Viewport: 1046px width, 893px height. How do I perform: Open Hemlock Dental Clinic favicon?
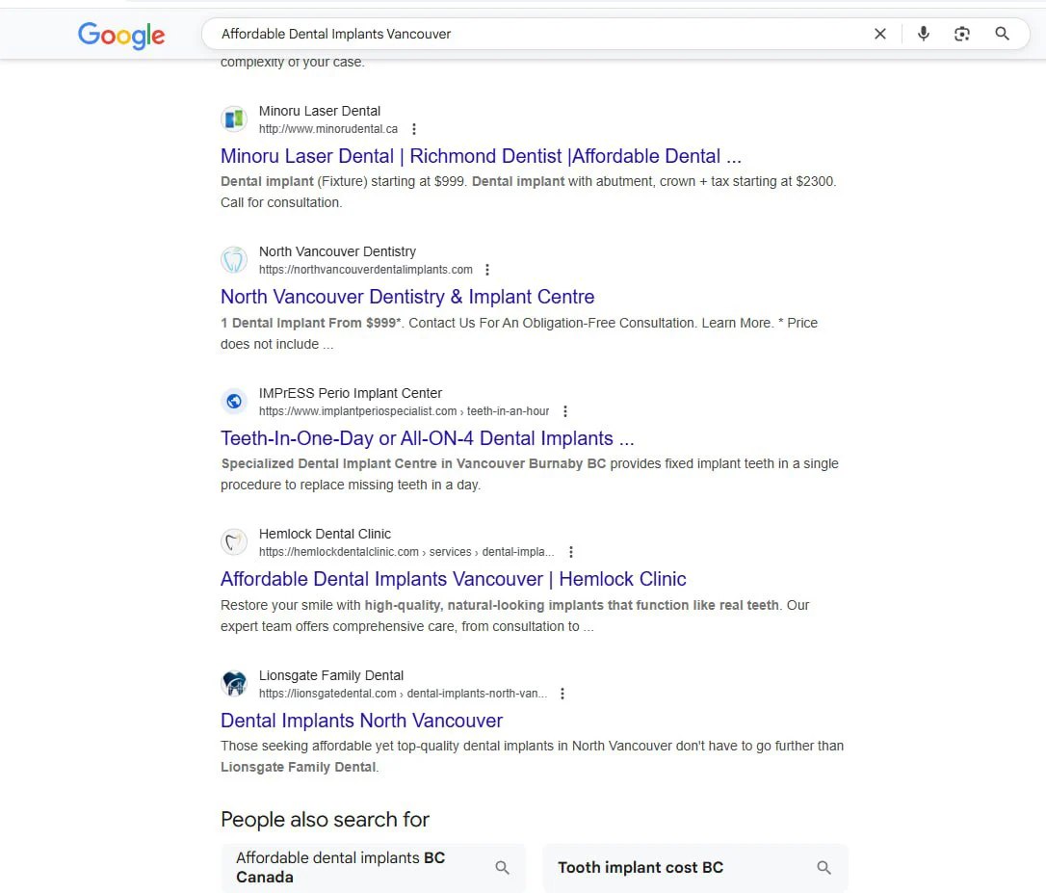234,542
